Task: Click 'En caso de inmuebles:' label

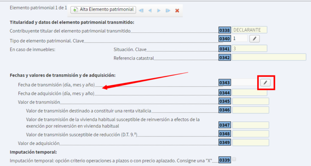Action: tap(32, 50)
